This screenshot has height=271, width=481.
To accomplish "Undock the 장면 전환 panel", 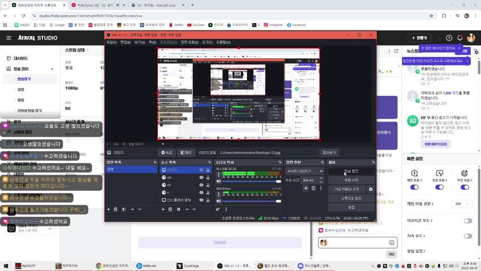I will (x=322, y=162).
